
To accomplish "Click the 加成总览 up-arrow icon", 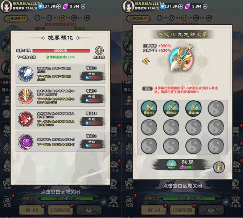I will [x=99, y=51].
